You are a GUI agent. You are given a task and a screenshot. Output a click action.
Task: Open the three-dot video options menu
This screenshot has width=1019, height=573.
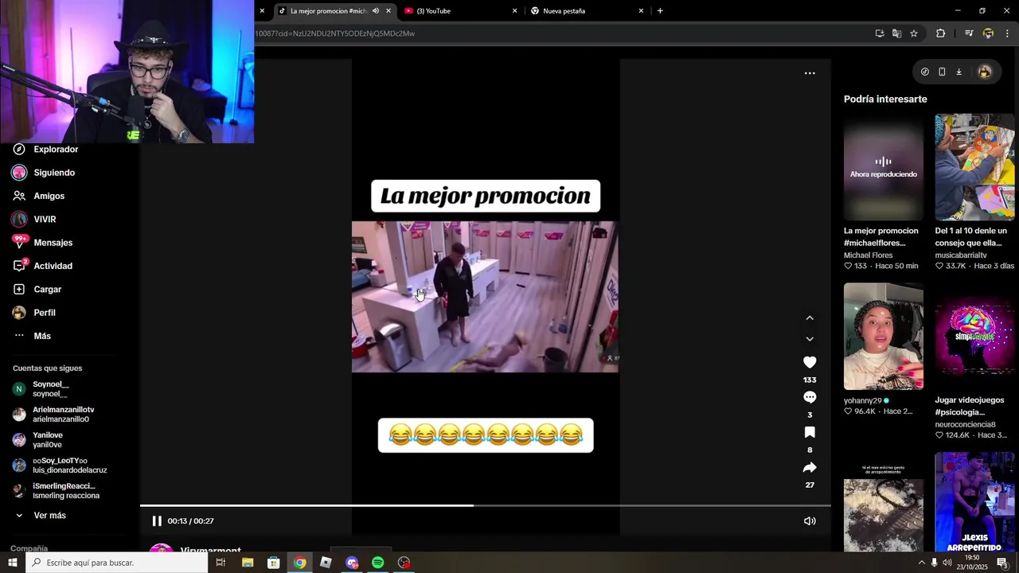point(810,73)
